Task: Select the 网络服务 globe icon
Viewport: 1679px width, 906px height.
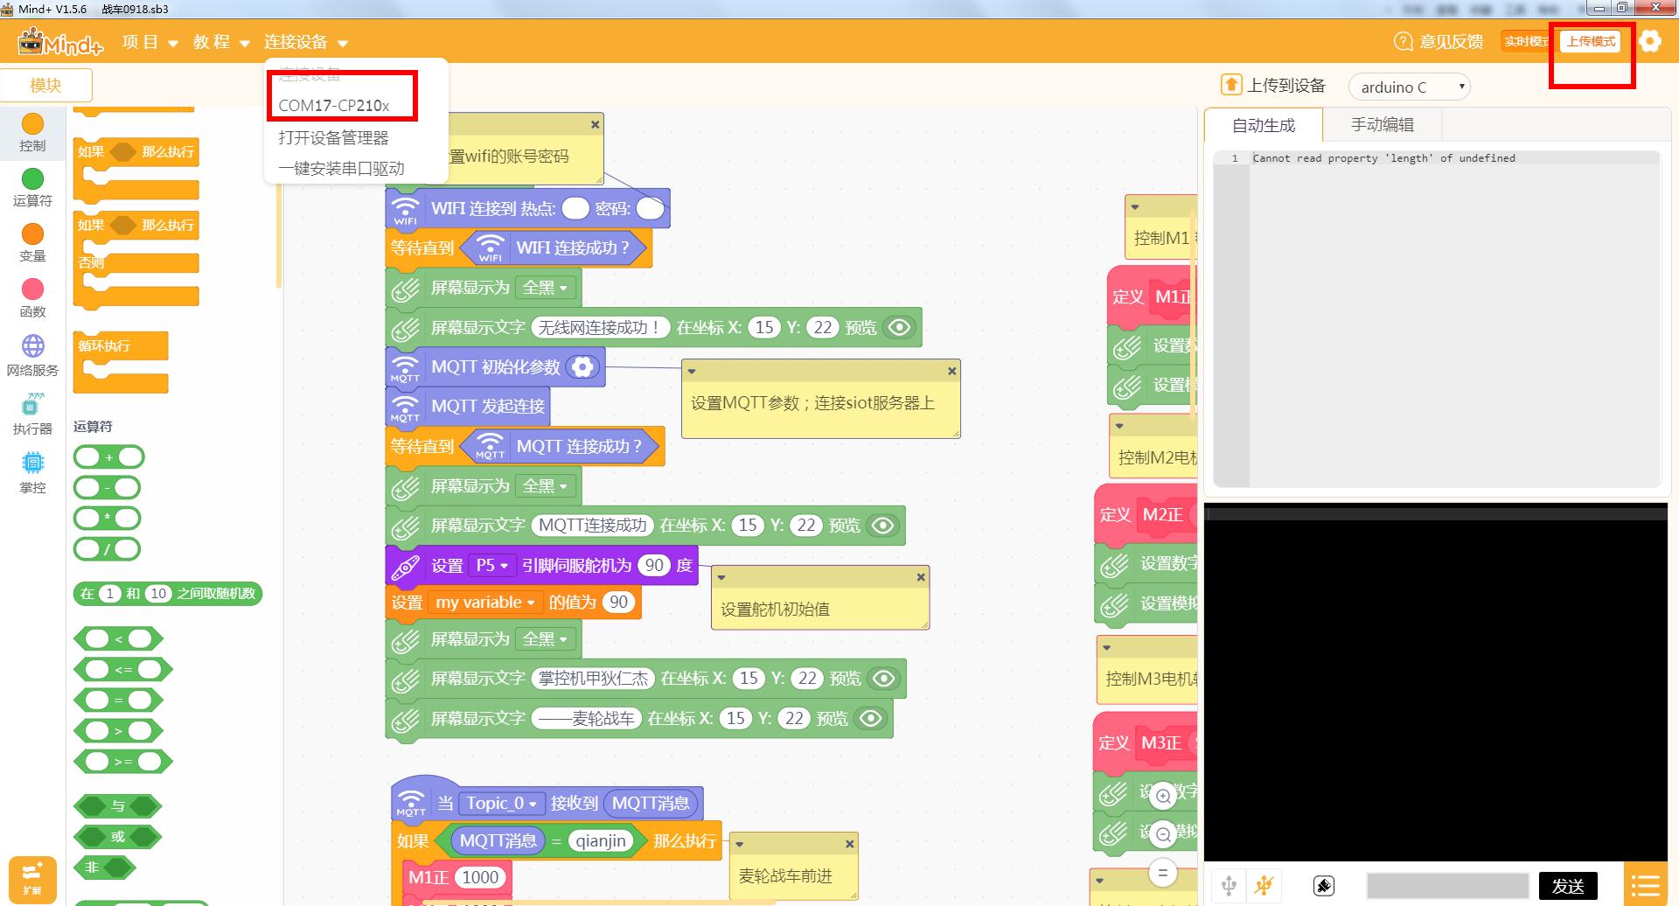Action: click(32, 346)
